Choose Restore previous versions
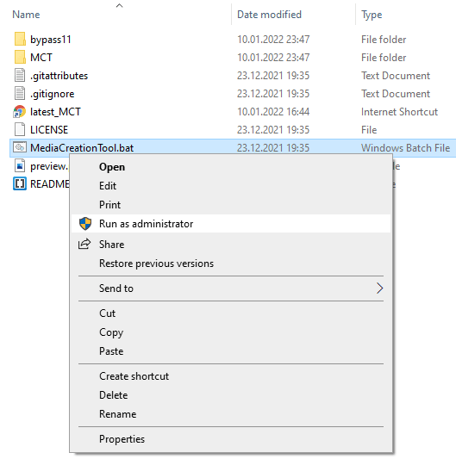This screenshot has height=459, width=456. tap(156, 264)
